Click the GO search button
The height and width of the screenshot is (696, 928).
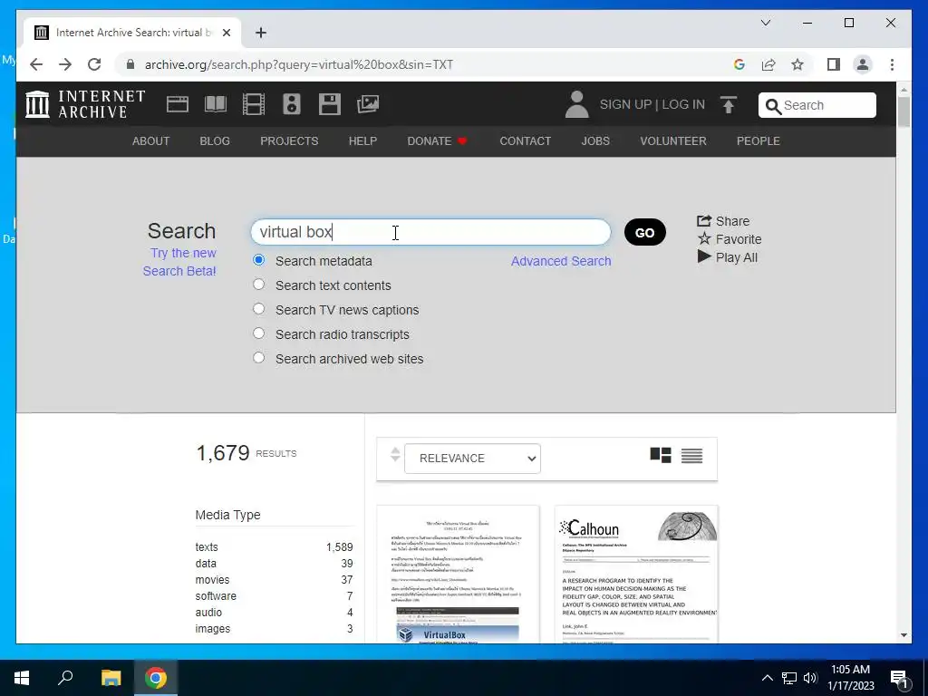(x=645, y=232)
